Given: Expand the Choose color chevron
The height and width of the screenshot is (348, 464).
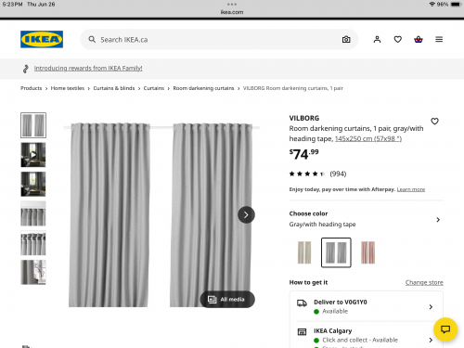Looking at the screenshot, I should (x=438, y=220).
